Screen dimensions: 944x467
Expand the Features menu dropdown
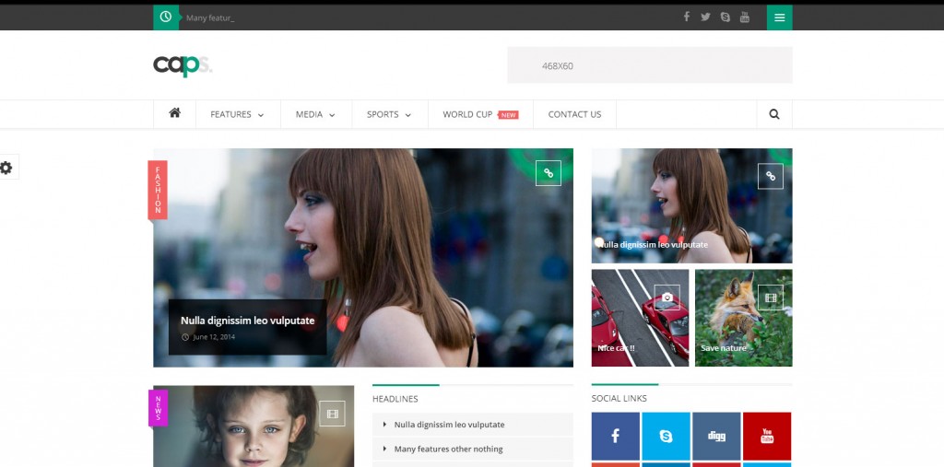[x=238, y=114]
